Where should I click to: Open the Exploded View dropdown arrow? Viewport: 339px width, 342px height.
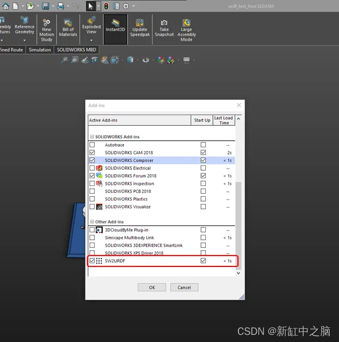91,40
